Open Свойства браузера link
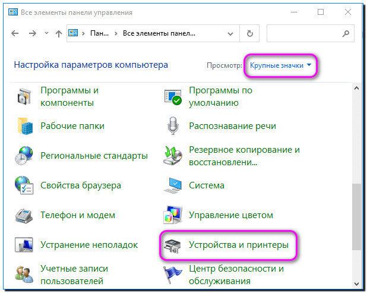 pos(81,185)
